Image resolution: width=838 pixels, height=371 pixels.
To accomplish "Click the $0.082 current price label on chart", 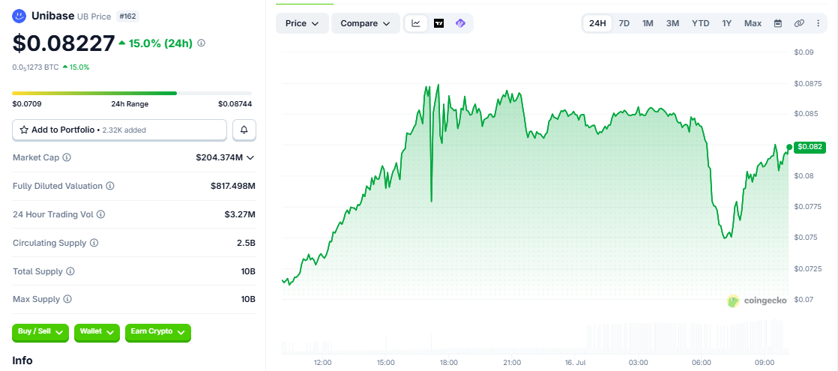I will click(x=810, y=147).
